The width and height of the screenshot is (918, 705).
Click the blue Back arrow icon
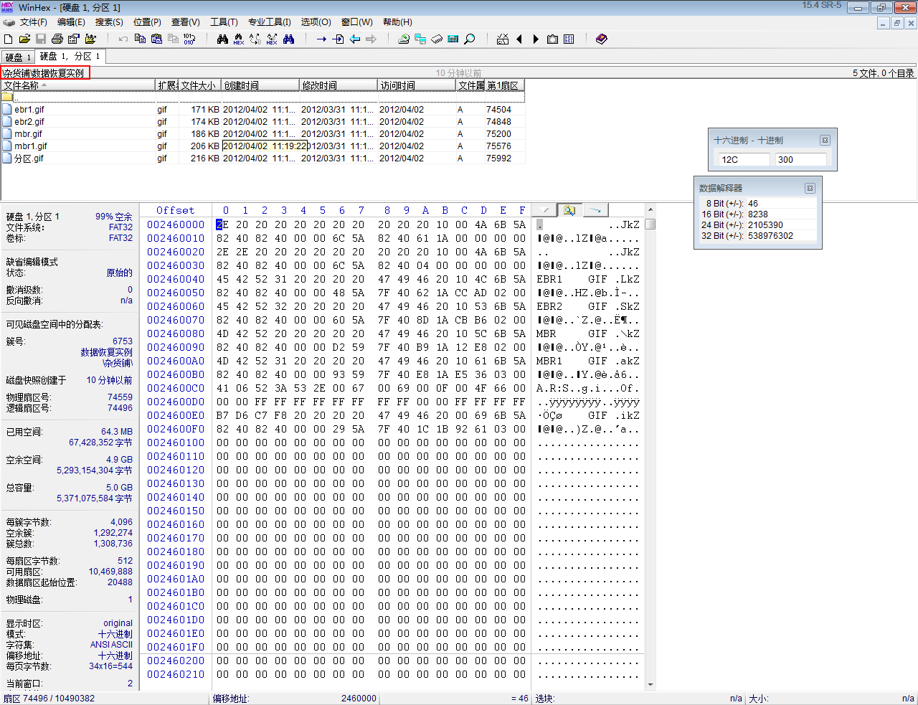(x=354, y=39)
